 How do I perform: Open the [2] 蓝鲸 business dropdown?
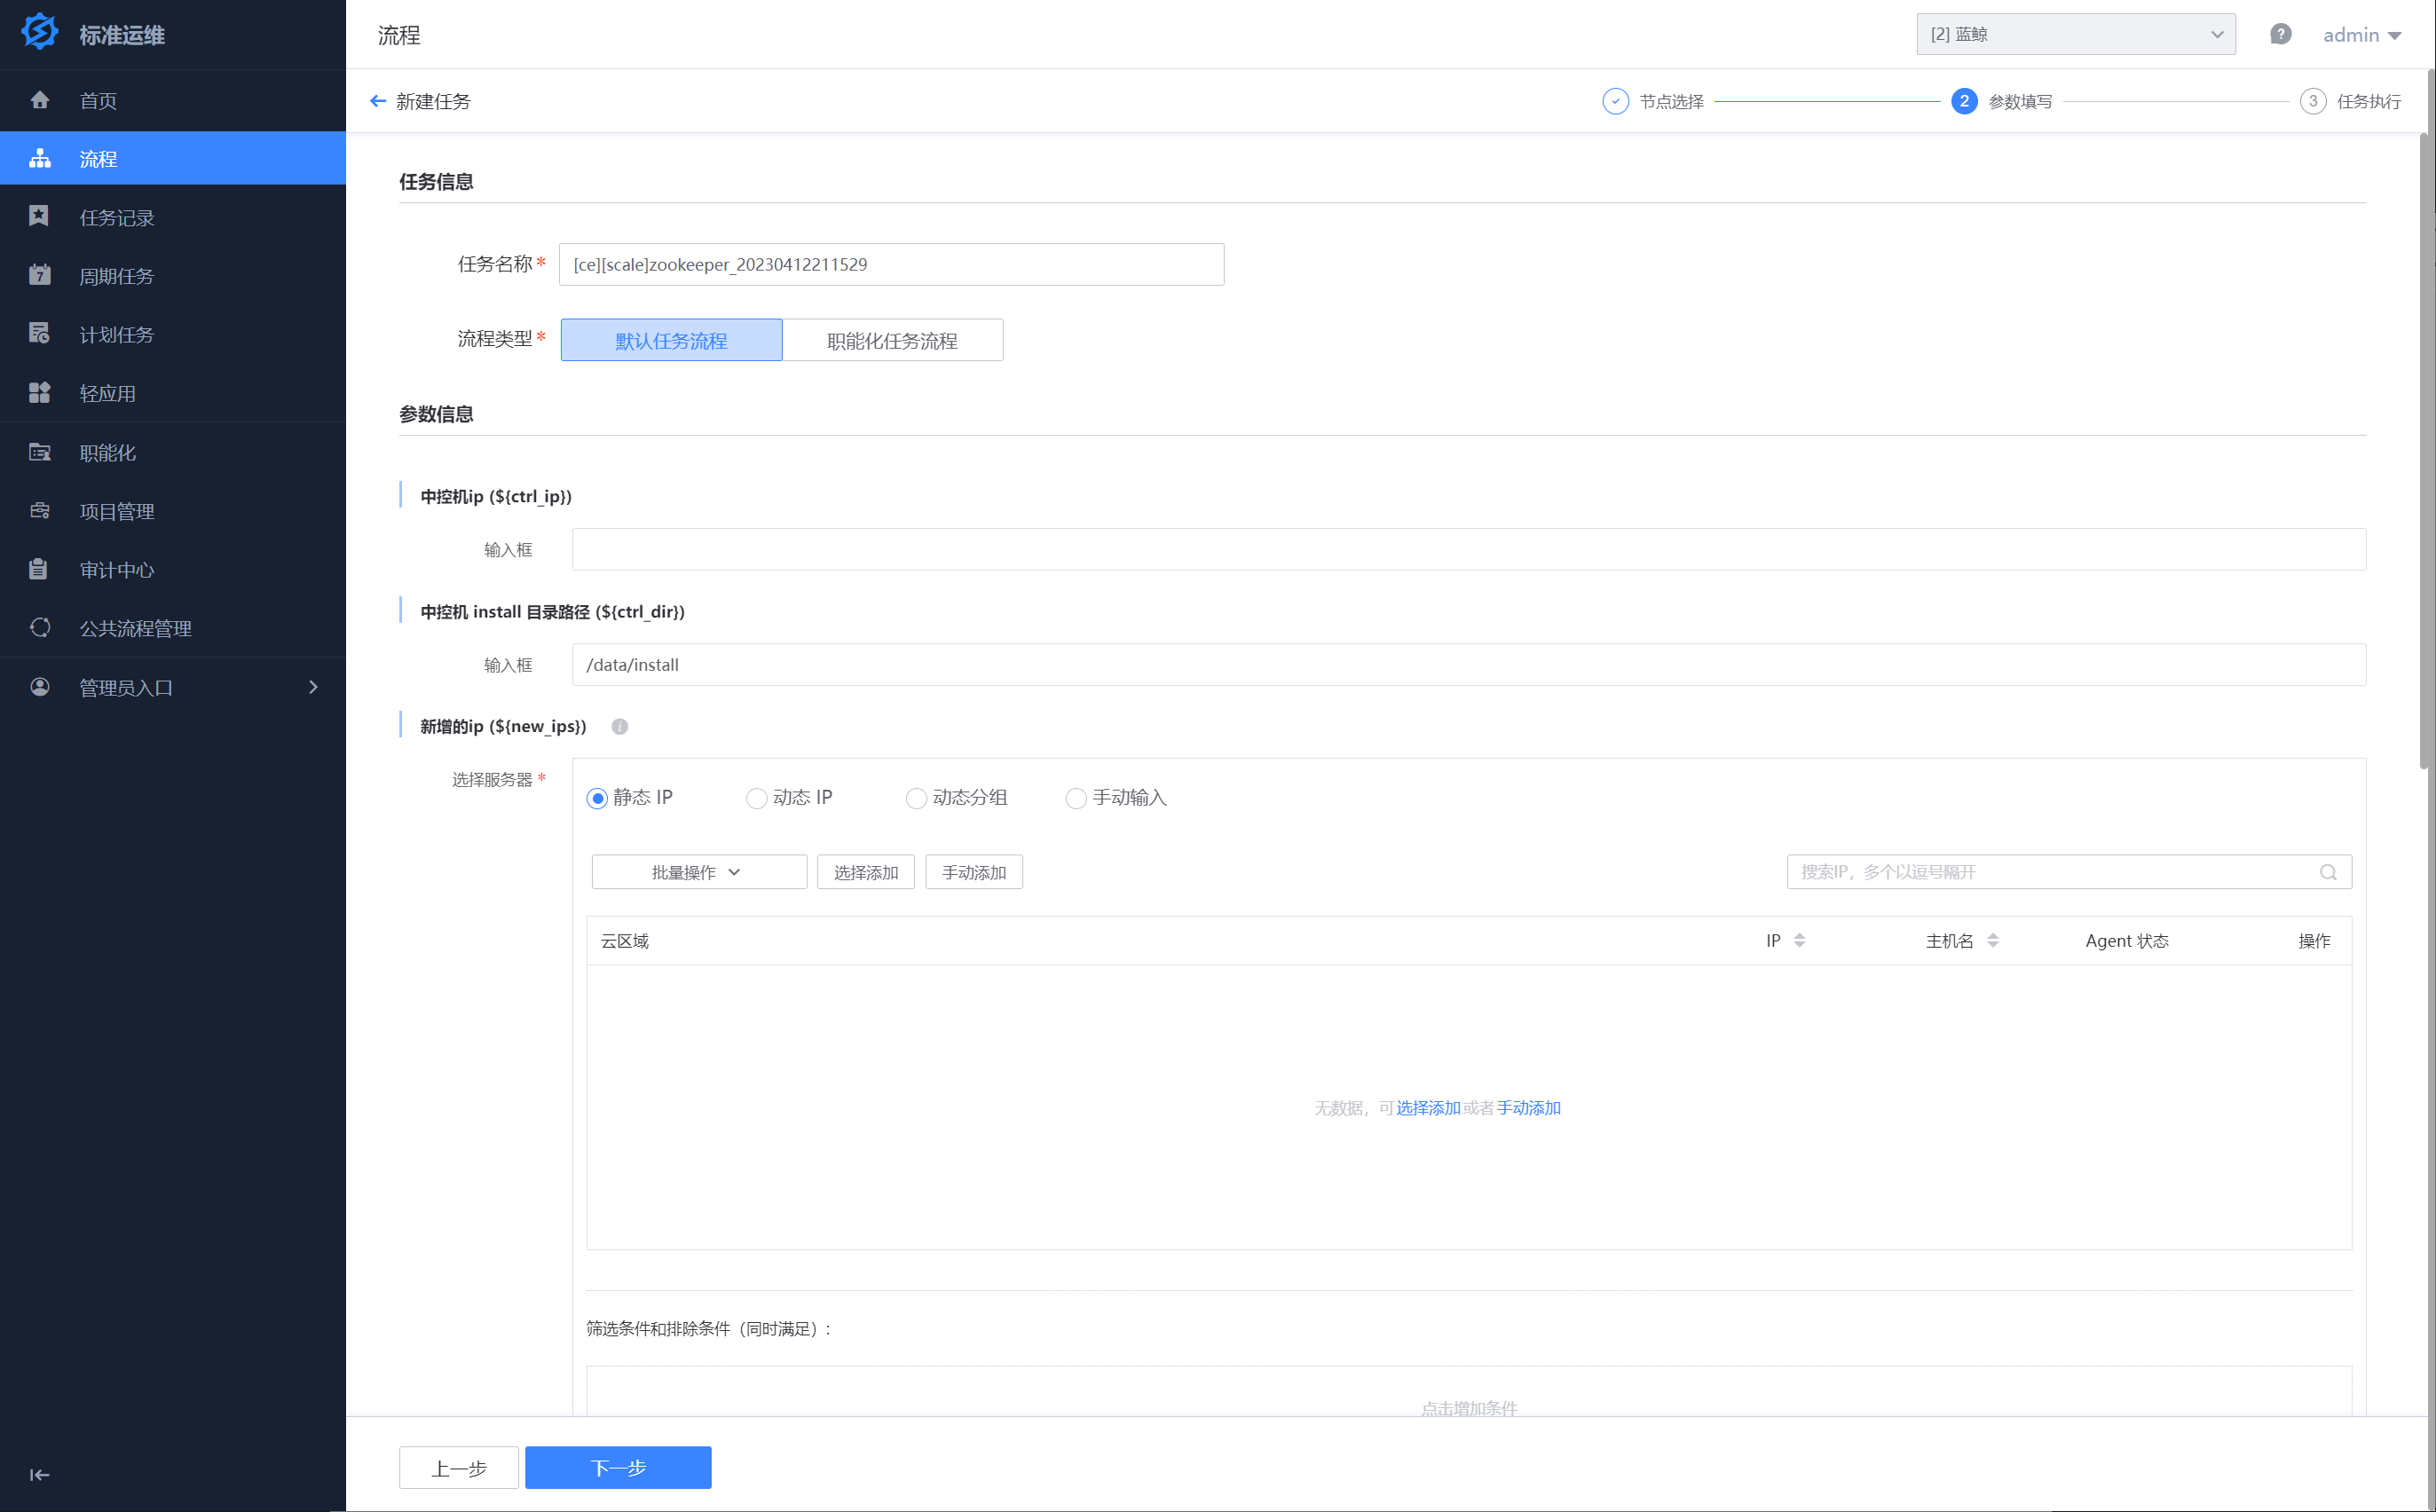tap(2075, 35)
